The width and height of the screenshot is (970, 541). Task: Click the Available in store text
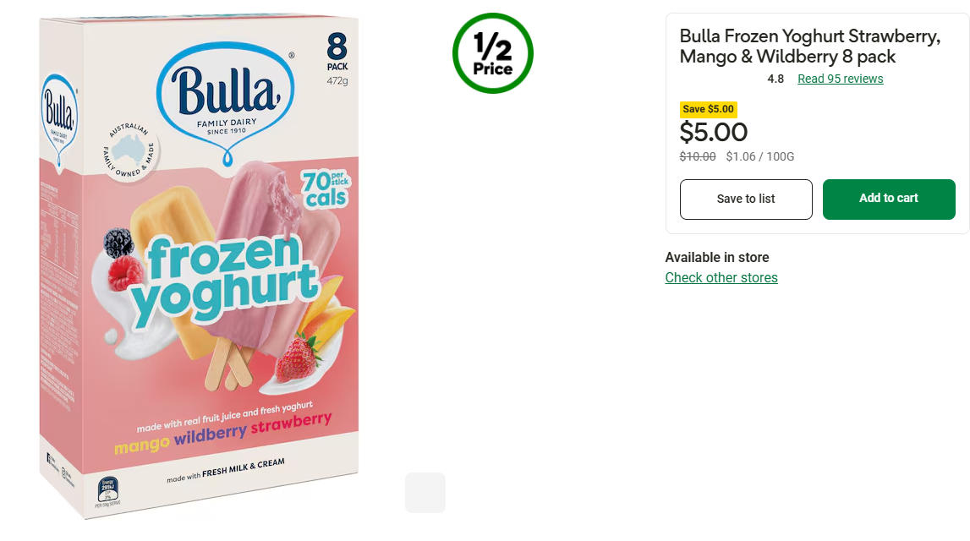click(x=717, y=257)
